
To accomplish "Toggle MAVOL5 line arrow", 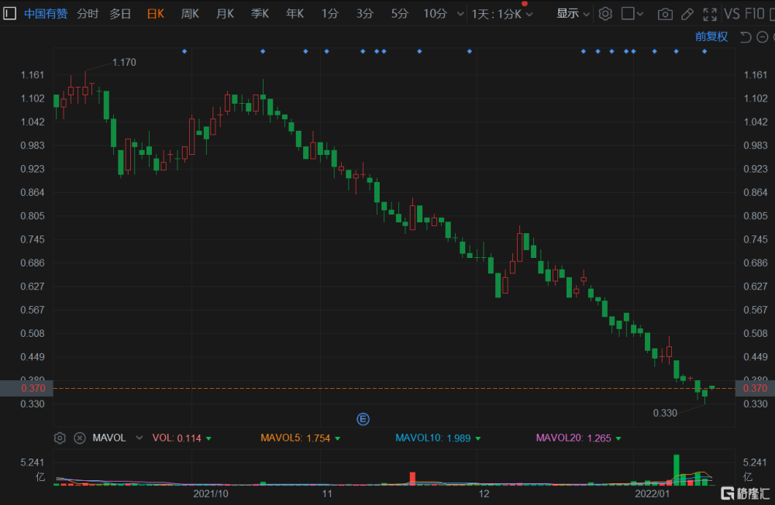I will pos(338,438).
